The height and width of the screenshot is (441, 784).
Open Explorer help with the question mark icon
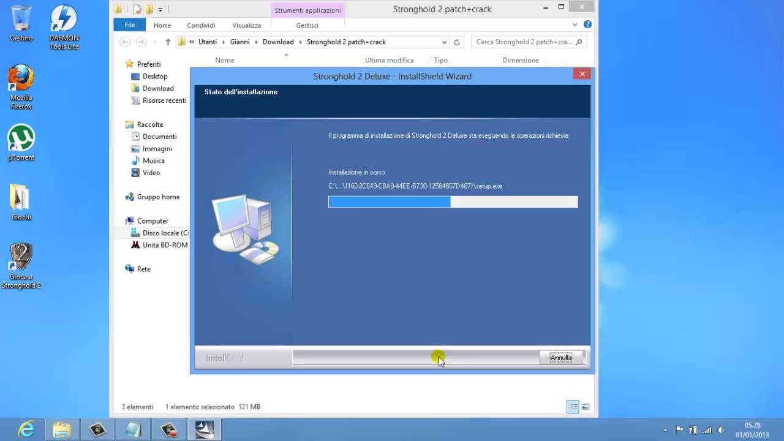click(x=587, y=24)
